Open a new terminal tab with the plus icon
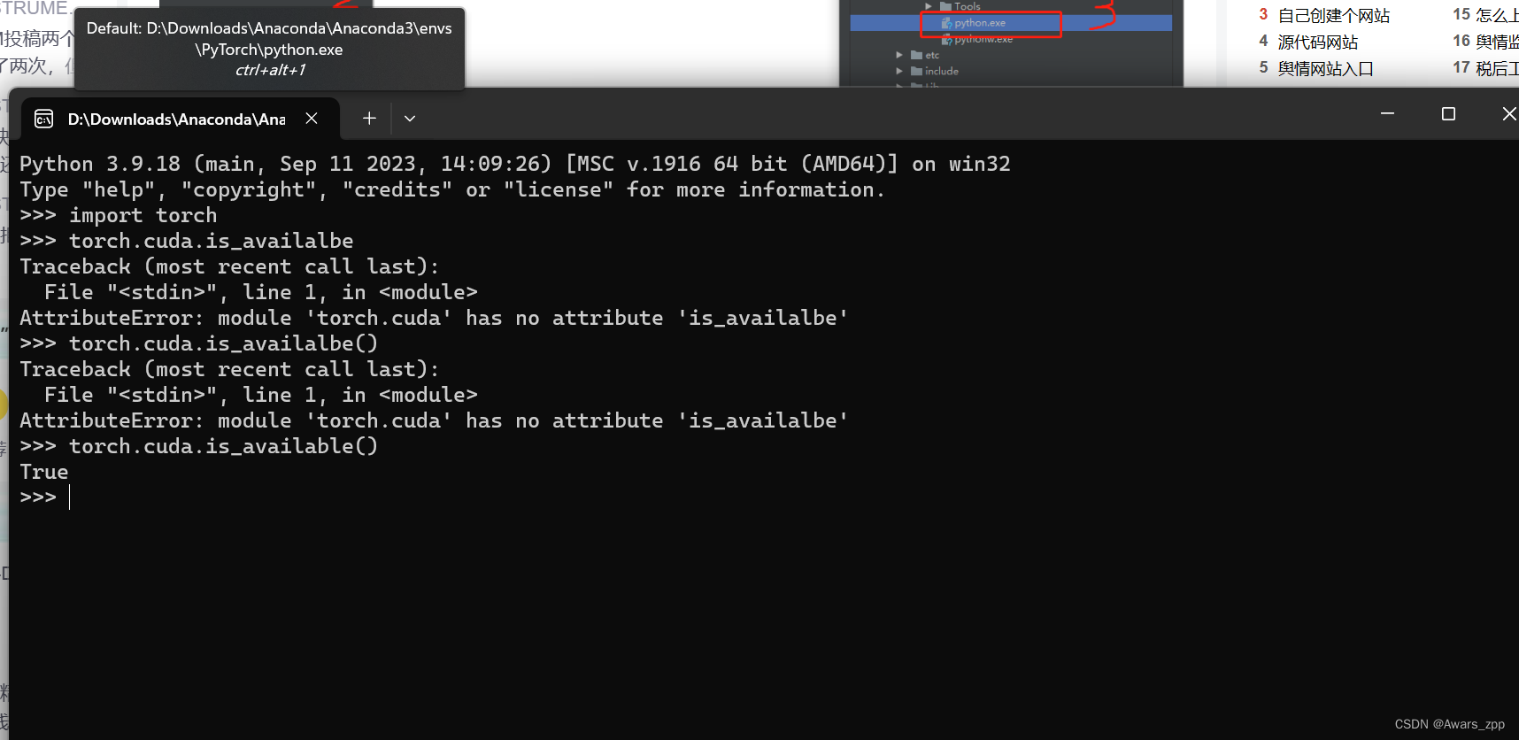1519x740 pixels. pyautogui.click(x=368, y=118)
